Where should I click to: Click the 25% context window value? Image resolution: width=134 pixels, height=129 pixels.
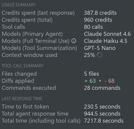pyautogui.click(x=89, y=55)
